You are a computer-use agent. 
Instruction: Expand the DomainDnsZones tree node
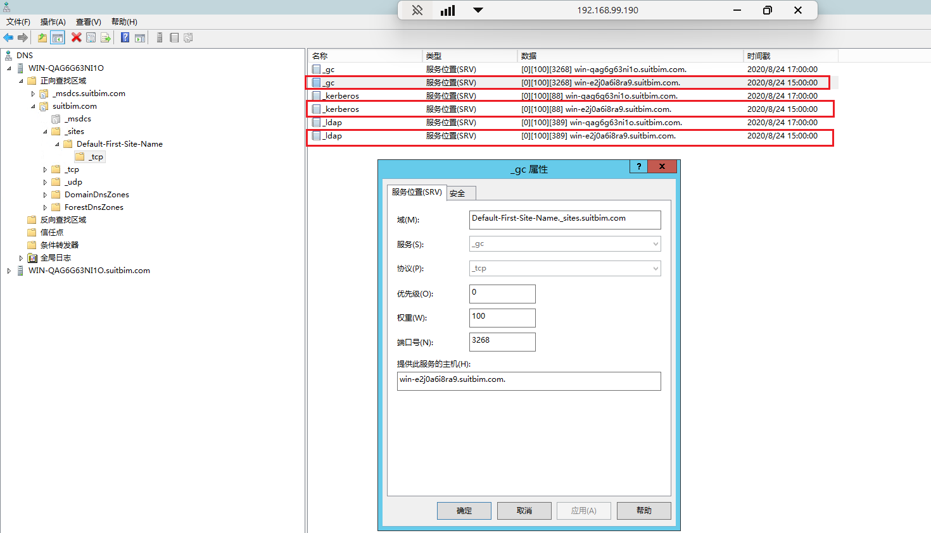pos(45,195)
